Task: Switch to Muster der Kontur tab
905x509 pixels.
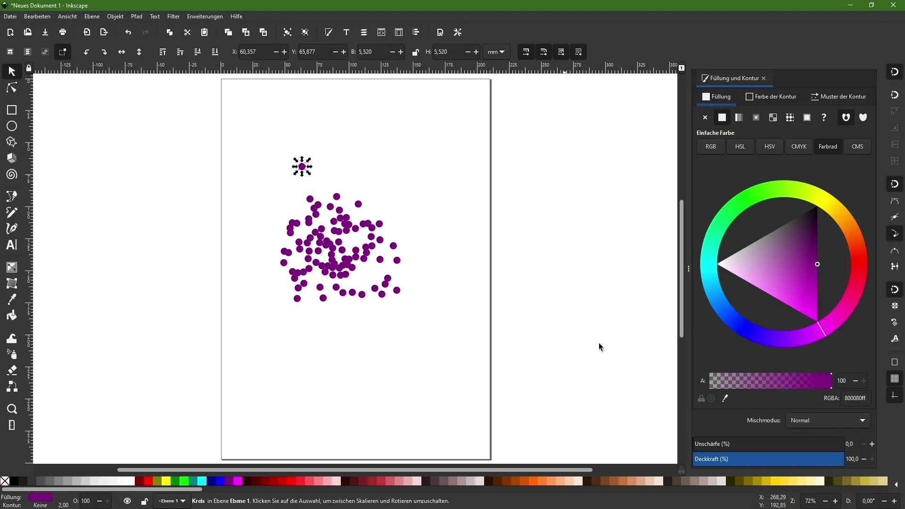Action: pyautogui.click(x=839, y=97)
